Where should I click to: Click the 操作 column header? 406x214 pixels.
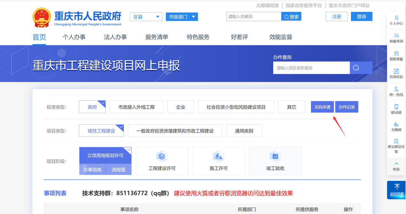pyautogui.click(x=348, y=210)
